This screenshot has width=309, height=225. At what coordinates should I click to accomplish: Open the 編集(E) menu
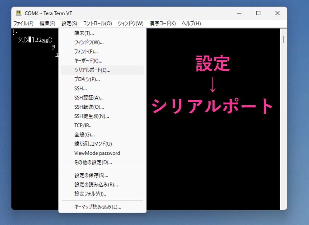click(x=47, y=24)
